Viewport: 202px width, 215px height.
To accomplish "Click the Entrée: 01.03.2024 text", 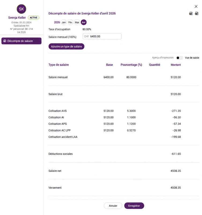I will point(21,23).
